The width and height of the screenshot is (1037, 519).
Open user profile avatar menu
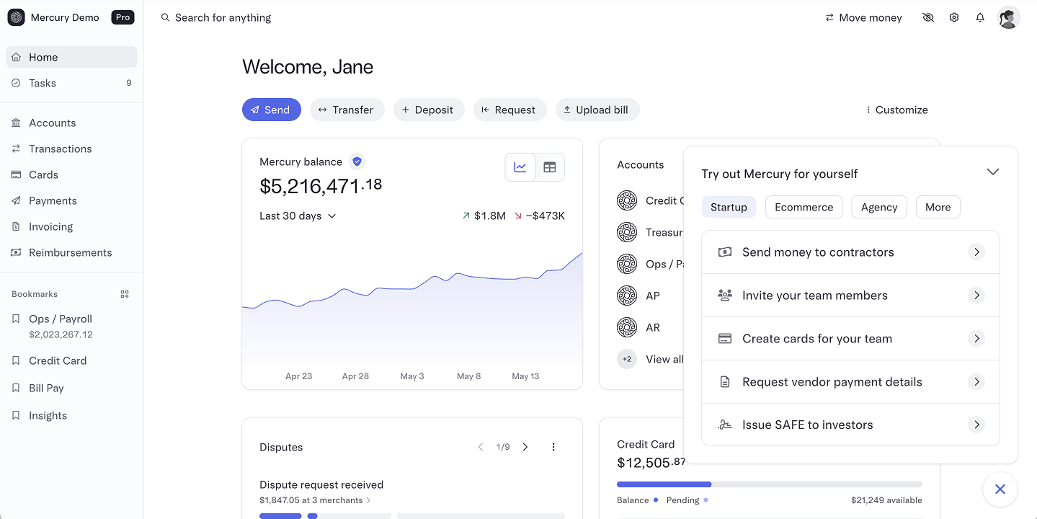coord(1009,17)
